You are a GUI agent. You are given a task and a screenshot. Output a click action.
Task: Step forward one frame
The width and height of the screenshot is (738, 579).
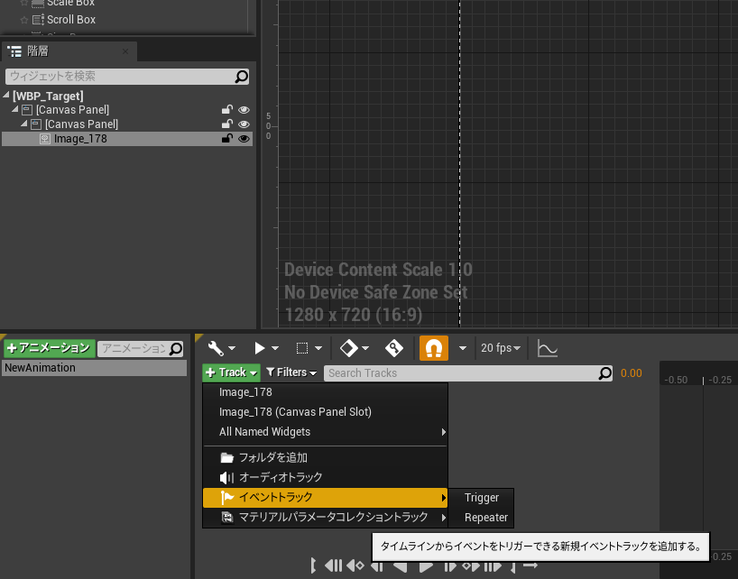pyautogui.click(x=450, y=566)
